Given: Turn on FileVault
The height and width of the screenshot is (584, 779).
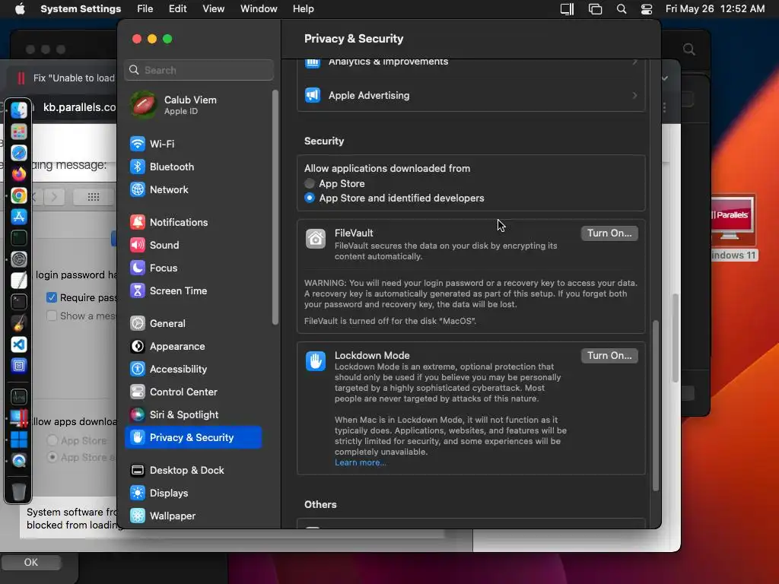Looking at the screenshot, I should pos(609,233).
